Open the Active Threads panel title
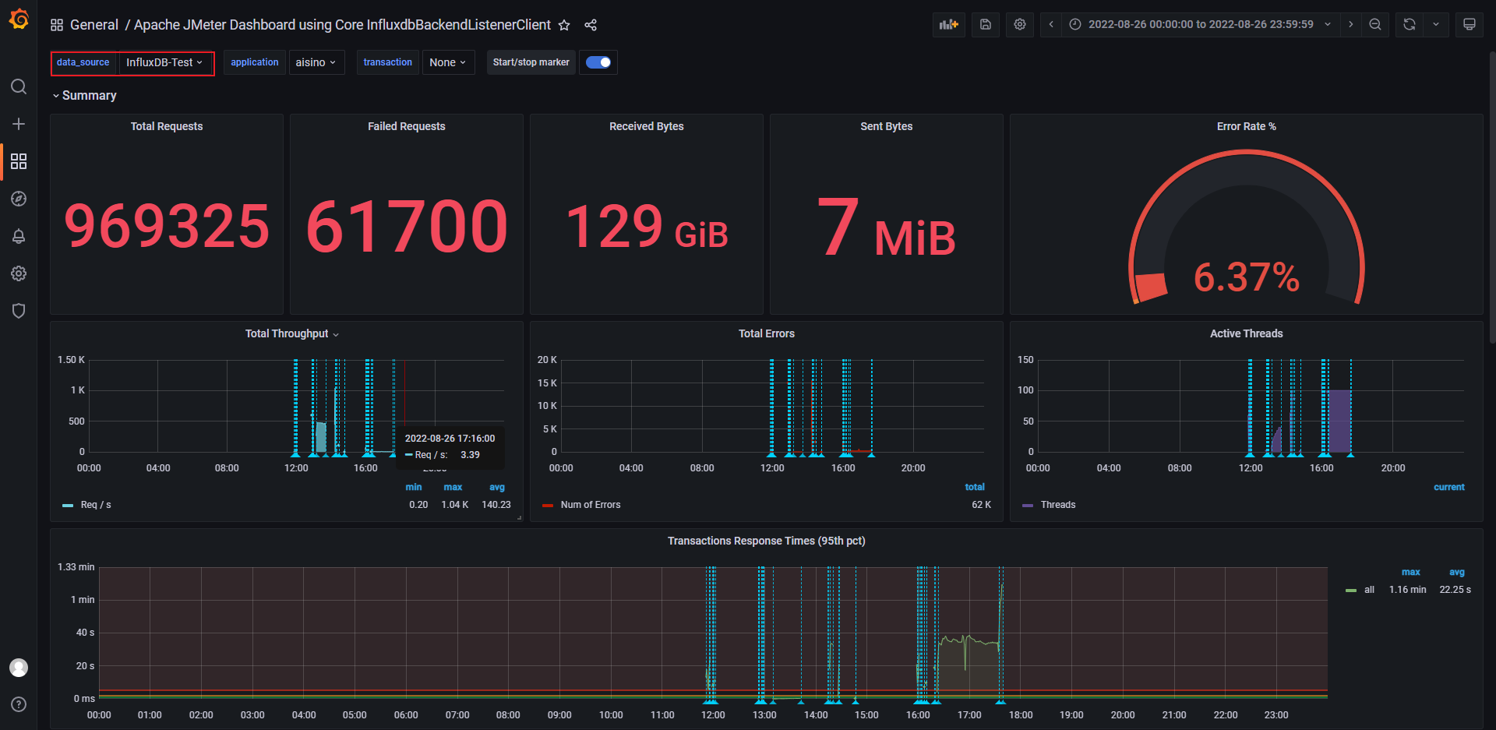This screenshot has width=1496, height=730. pyautogui.click(x=1247, y=333)
